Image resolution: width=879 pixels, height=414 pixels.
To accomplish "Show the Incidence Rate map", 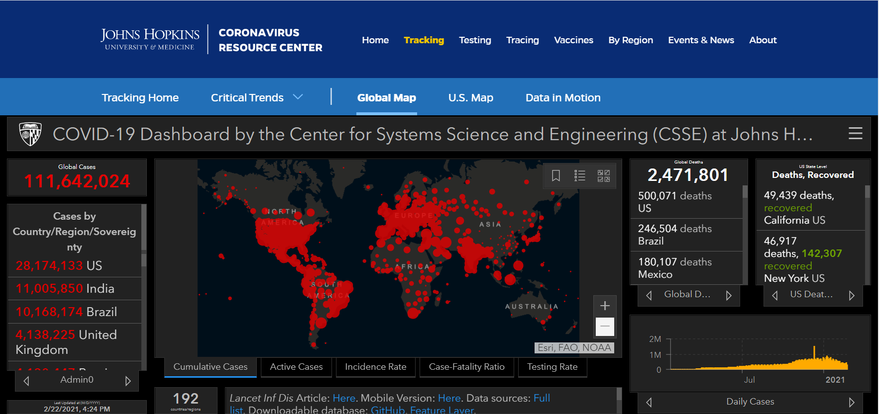I will (x=376, y=367).
